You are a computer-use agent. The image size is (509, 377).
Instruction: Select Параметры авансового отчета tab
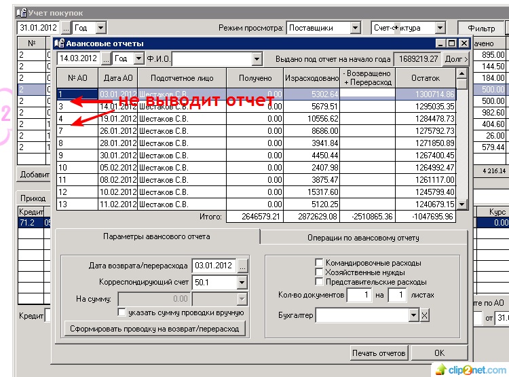pyautogui.click(x=156, y=236)
